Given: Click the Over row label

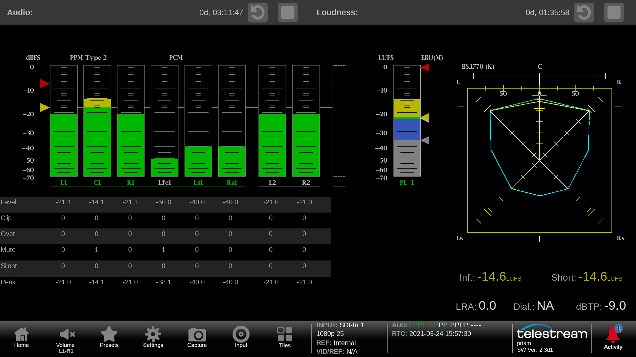Looking at the screenshot, I should tap(8, 234).
